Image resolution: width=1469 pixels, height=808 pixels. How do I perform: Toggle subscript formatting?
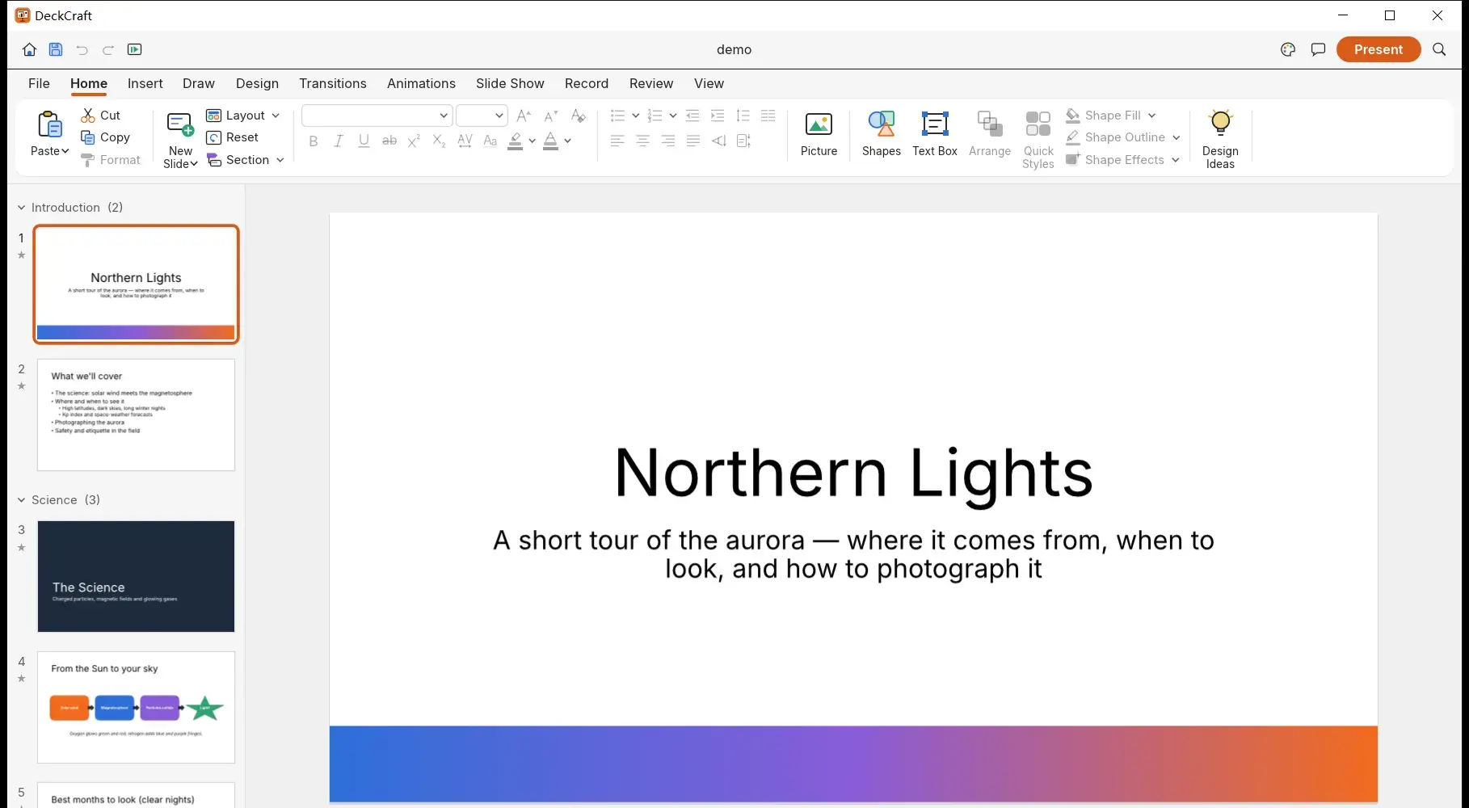[439, 141]
